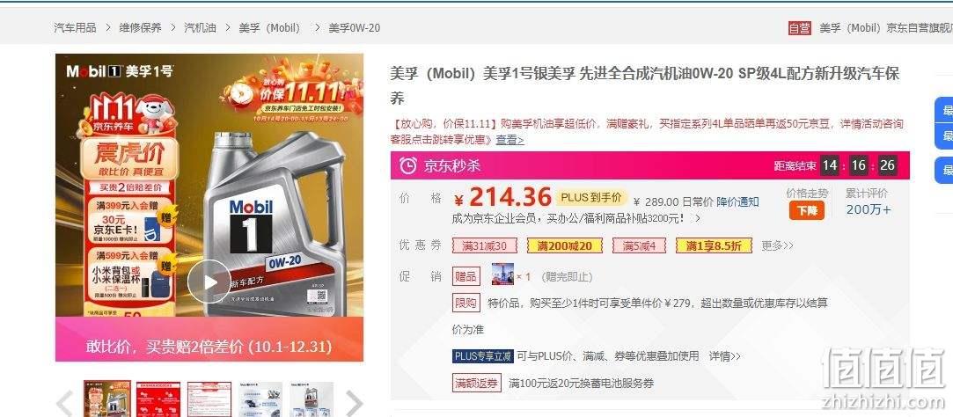Click the 下降 price trend badge

807,210
